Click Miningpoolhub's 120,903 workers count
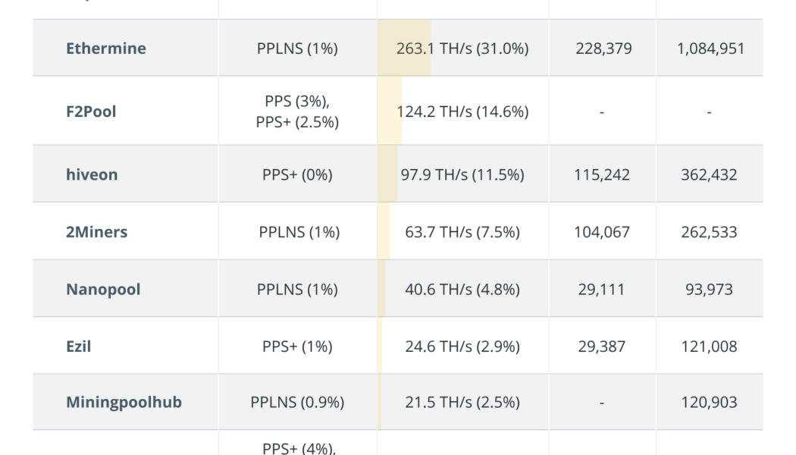Screen dimensions: 796x455 [x=709, y=402]
